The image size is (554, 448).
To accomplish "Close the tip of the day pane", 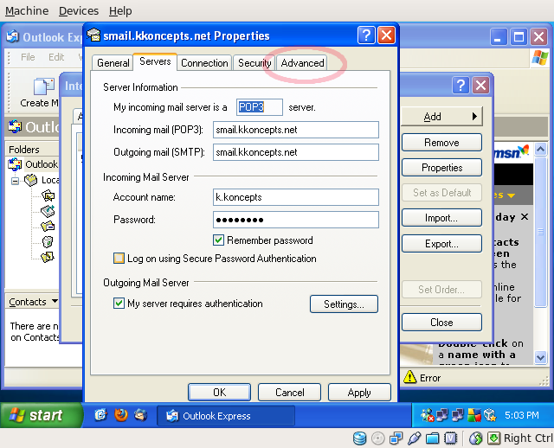I will point(525,217).
